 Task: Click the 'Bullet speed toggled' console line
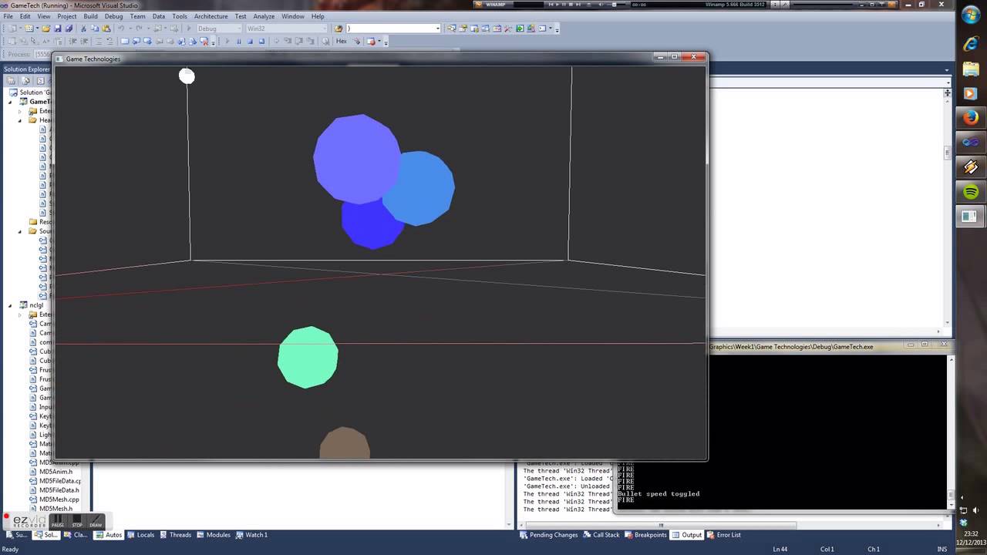tap(659, 493)
